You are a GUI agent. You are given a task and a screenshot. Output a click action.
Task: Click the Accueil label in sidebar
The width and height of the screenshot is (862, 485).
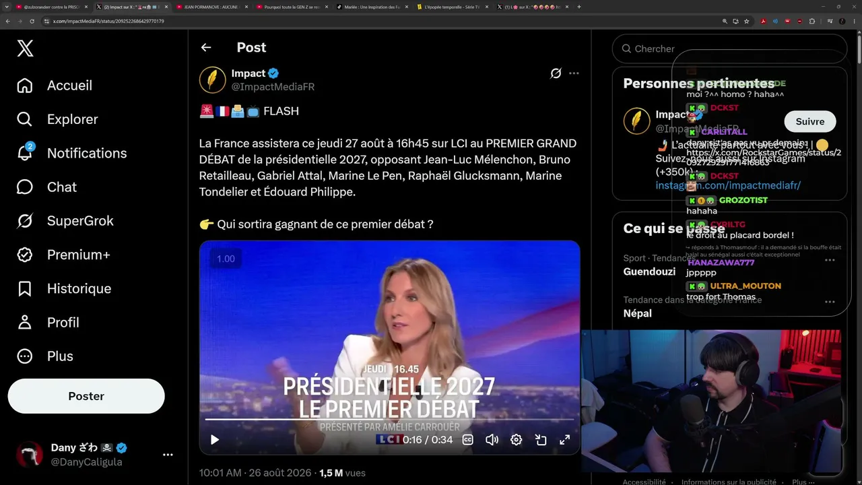69,86
